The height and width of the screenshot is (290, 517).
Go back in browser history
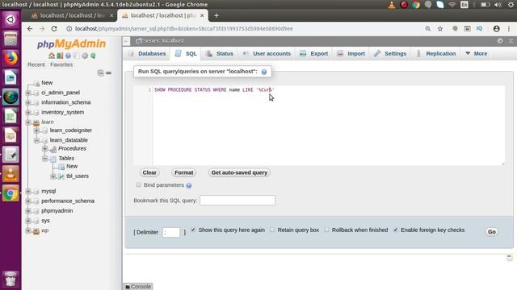[30, 29]
